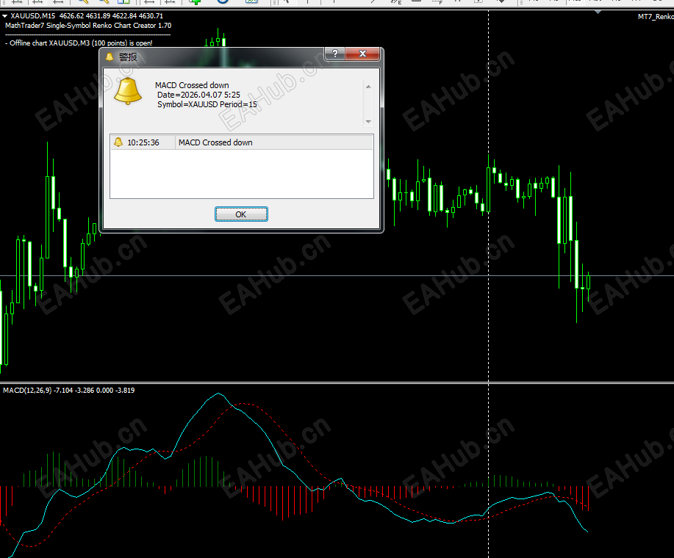Select the MACD Crossed down list entry
The height and width of the screenshot is (558, 674).
pos(215,142)
